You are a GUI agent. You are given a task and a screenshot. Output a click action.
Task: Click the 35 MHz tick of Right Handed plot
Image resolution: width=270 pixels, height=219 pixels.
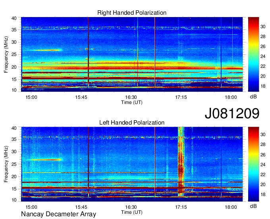[14, 30]
